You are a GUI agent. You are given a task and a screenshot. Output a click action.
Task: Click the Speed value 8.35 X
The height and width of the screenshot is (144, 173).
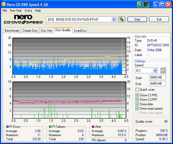click(164, 139)
